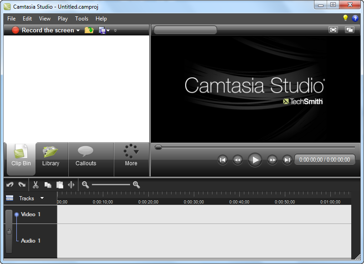The image size is (364, 264).
Task: Open the Tools menu
Action: tap(81, 19)
